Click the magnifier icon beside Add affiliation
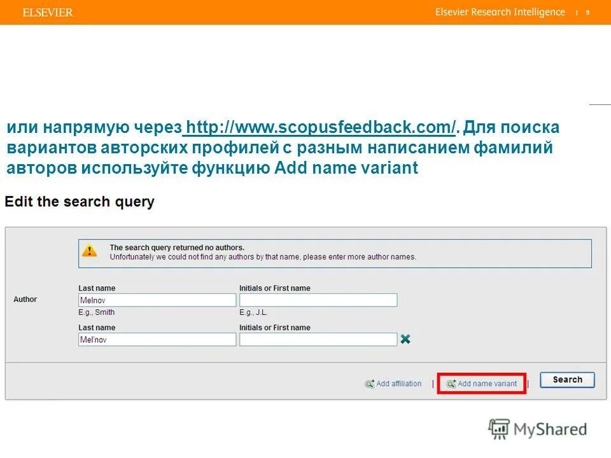This screenshot has width=611, height=458. (x=369, y=384)
